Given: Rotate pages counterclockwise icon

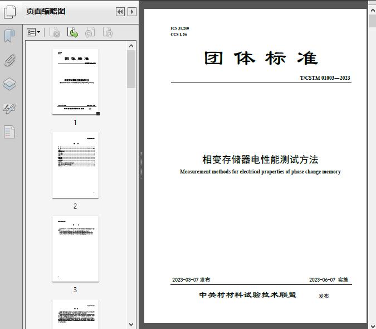Looking at the screenshot, I should [90, 32].
